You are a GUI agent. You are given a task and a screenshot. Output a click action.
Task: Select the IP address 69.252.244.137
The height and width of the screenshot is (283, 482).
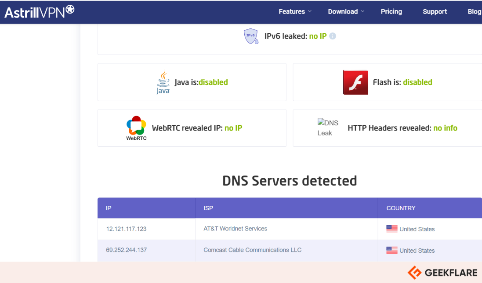[x=126, y=250]
